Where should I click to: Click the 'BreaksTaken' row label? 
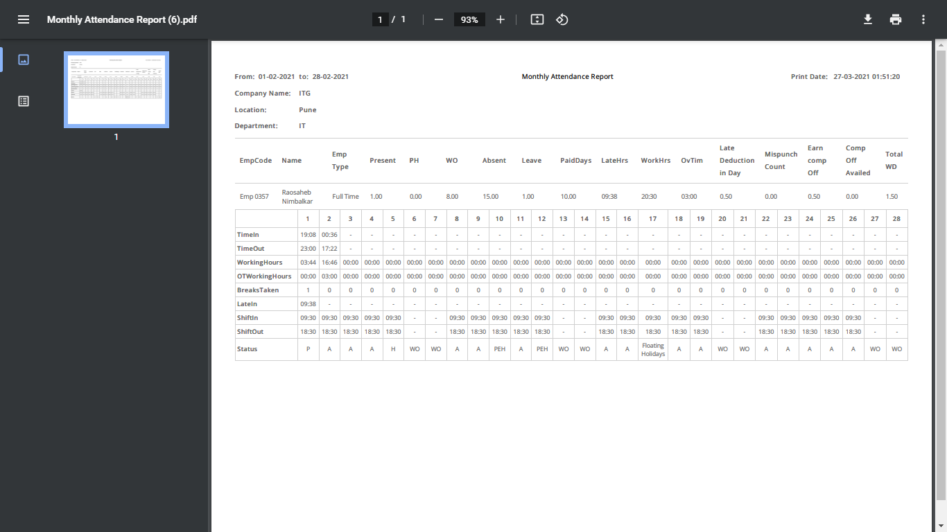[258, 290]
